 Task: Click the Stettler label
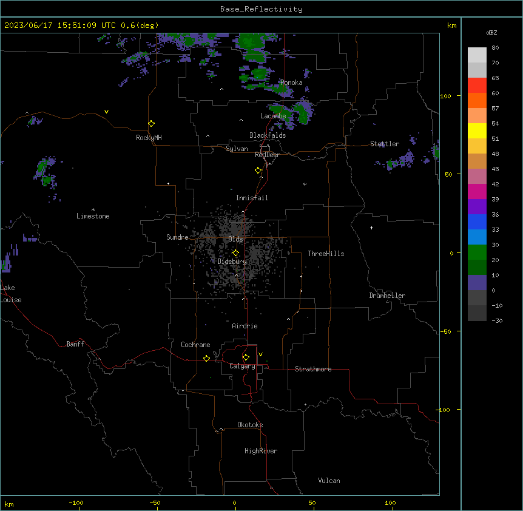coord(385,144)
